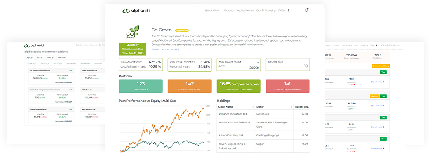Open the HDFC Bank Ltd. card
The height and width of the screenshot is (153, 429).
(93, 96)
